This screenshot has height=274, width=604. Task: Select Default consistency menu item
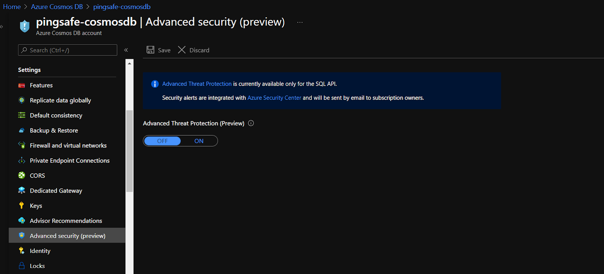(56, 115)
